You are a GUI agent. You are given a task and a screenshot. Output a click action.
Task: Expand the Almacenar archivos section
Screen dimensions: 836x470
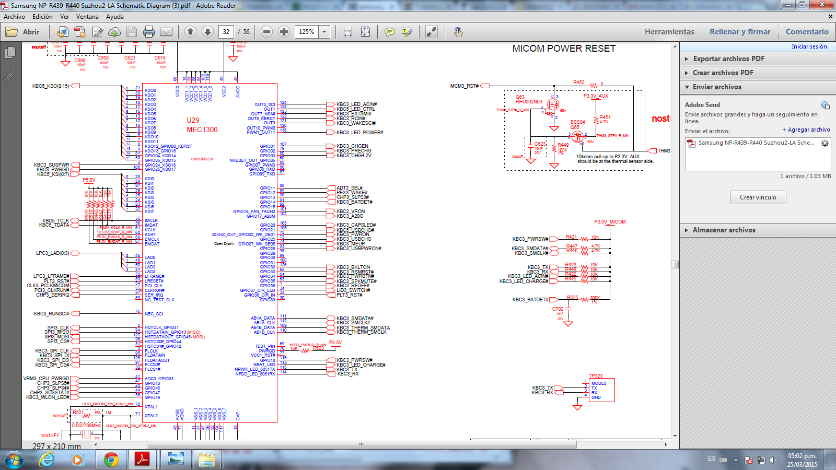(724, 230)
